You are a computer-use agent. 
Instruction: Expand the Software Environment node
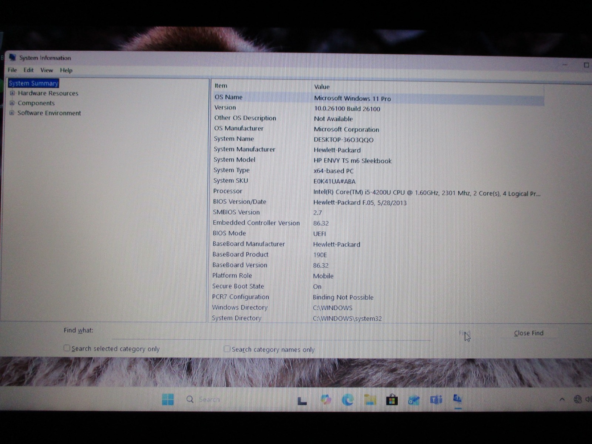(12, 113)
